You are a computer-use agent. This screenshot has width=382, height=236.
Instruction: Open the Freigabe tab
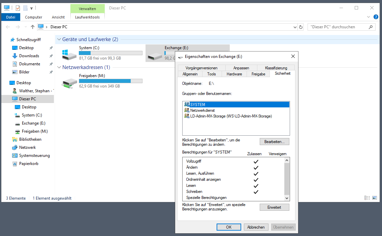click(x=258, y=74)
